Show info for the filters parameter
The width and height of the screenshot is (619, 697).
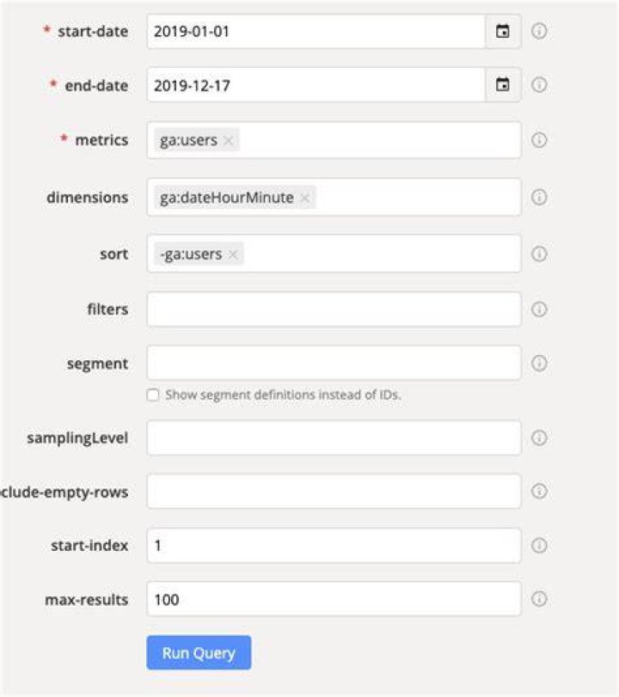pyautogui.click(x=539, y=309)
